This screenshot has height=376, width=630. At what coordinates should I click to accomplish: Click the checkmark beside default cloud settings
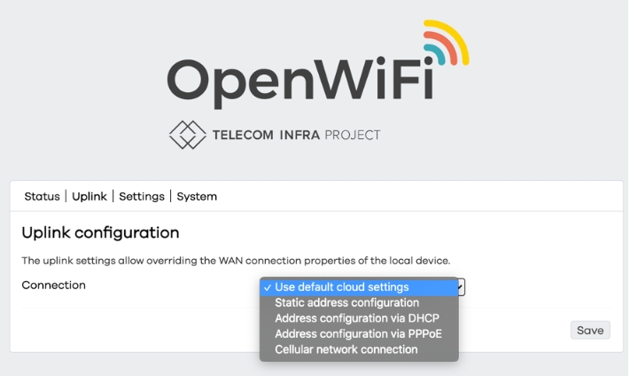[x=267, y=287]
